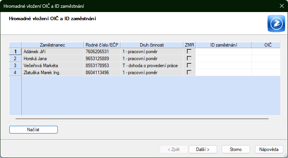This screenshot has height=158, width=288.
Task: Open help with Nápověda button
Action: (269, 149)
